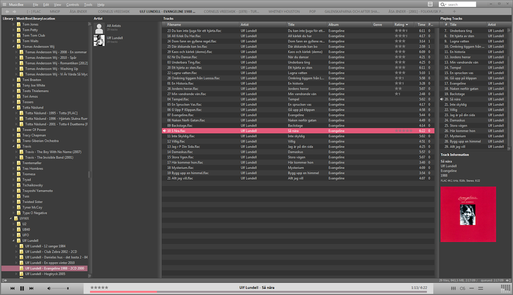Image resolution: width=513 pixels, height=295 pixels.
Task: Set star rating in player bar
Action: [x=99, y=288]
